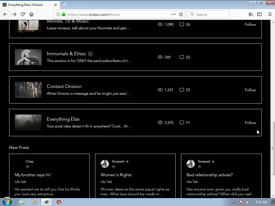This screenshot has width=275, height=206.
Task: Click the views eye icon for Immortals & Elites
Action: point(160,57)
